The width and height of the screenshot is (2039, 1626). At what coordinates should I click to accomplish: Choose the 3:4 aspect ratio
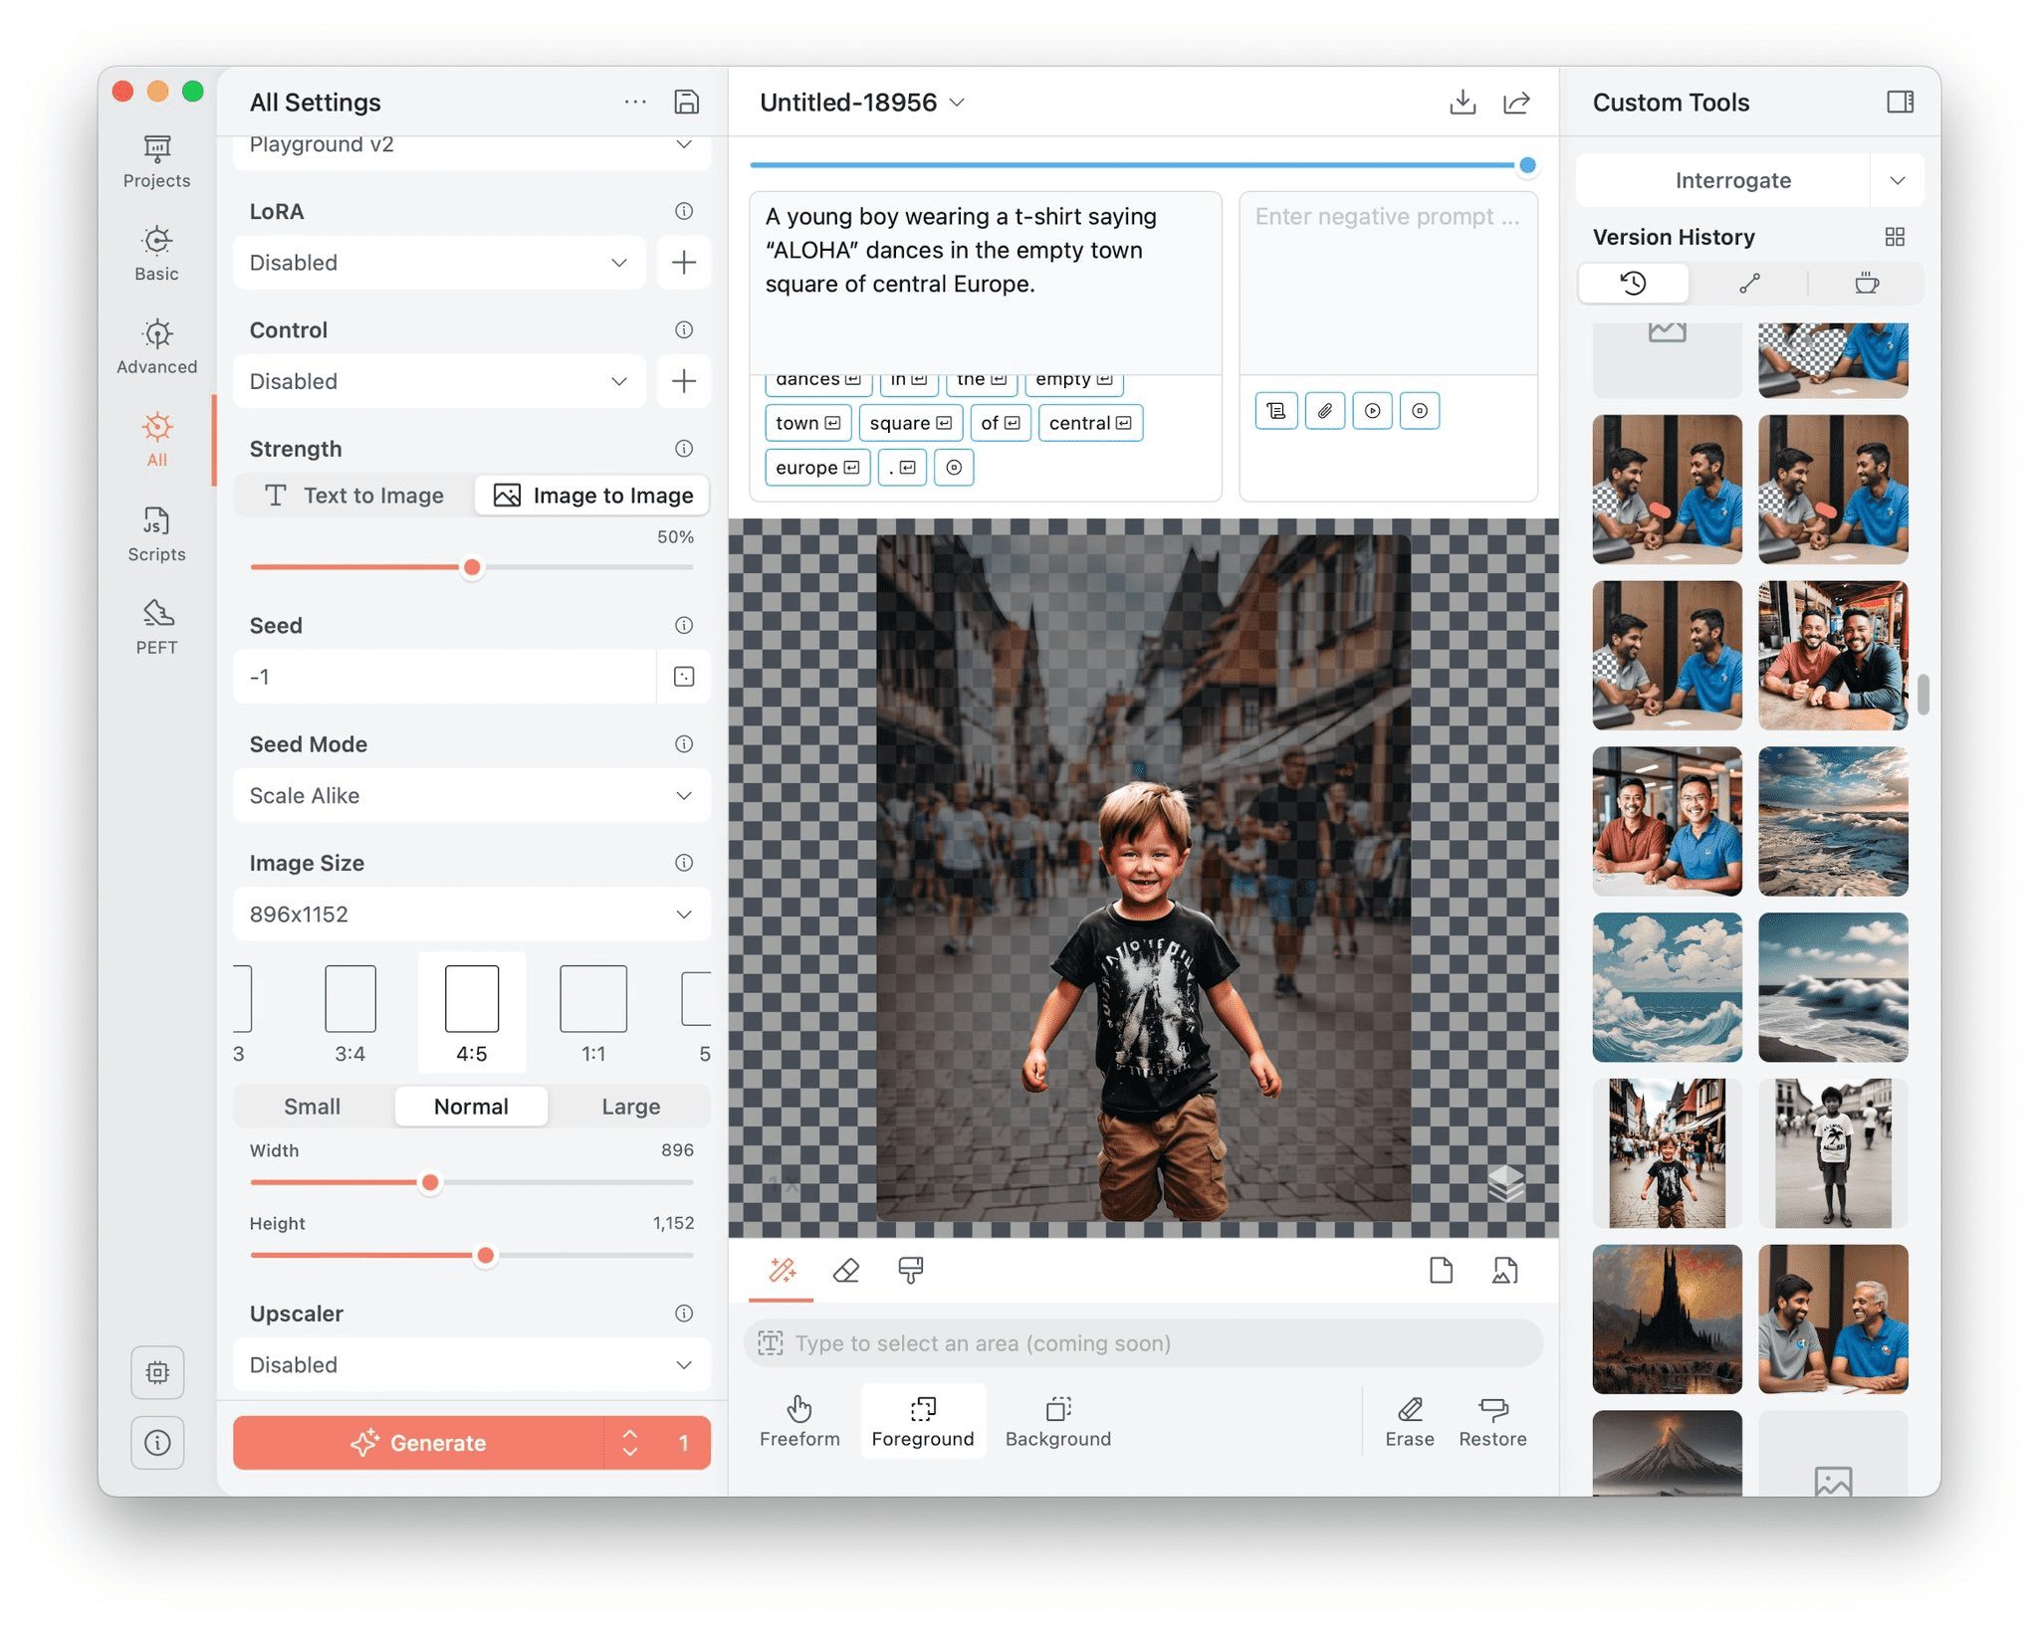click(x=349, y=1013)
